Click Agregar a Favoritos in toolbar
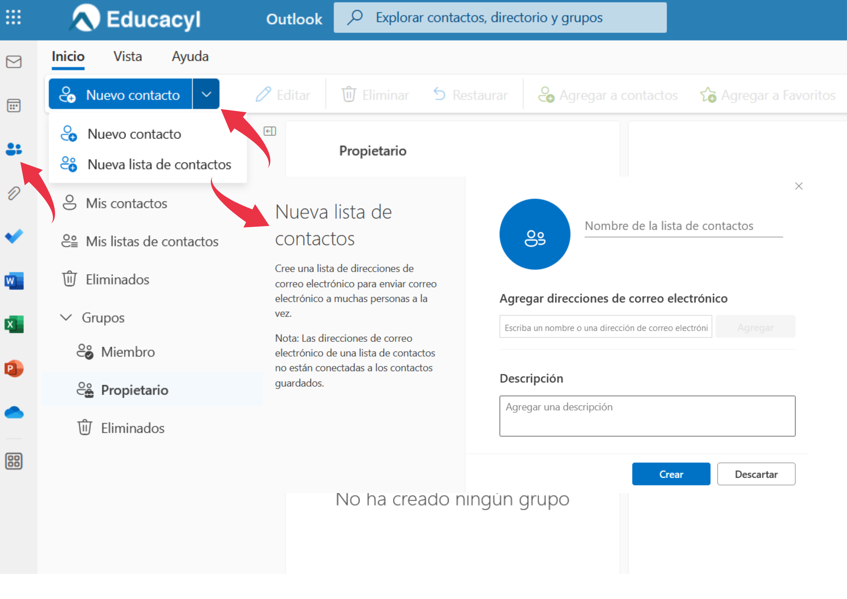Viewport: 847px width, 599px height. click(x=768, y=95)
